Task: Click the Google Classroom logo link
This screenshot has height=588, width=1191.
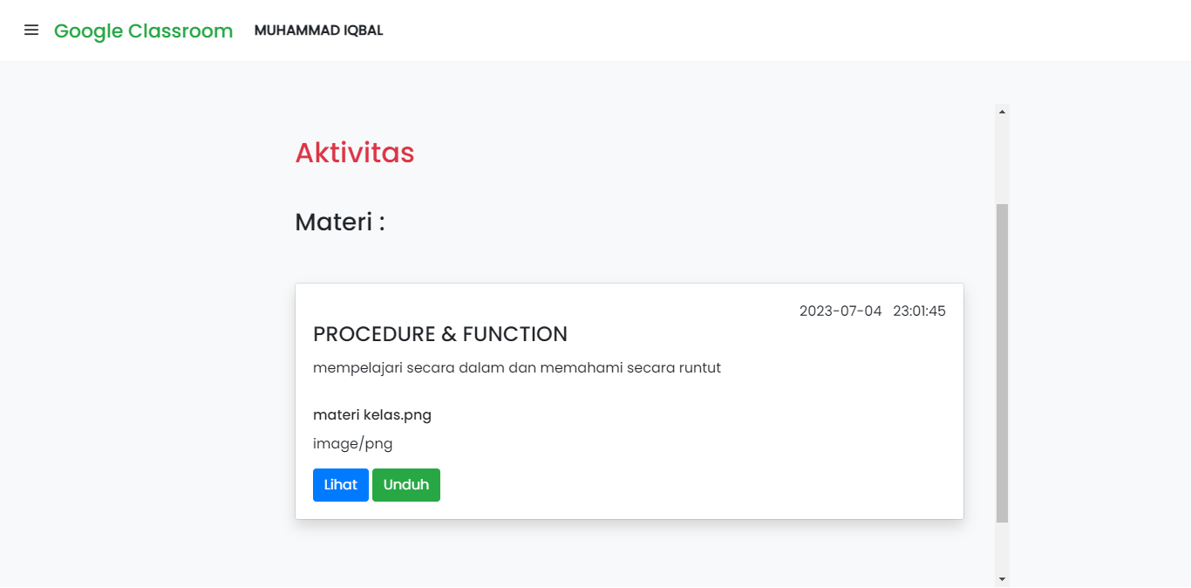Action: click(143, 31)
